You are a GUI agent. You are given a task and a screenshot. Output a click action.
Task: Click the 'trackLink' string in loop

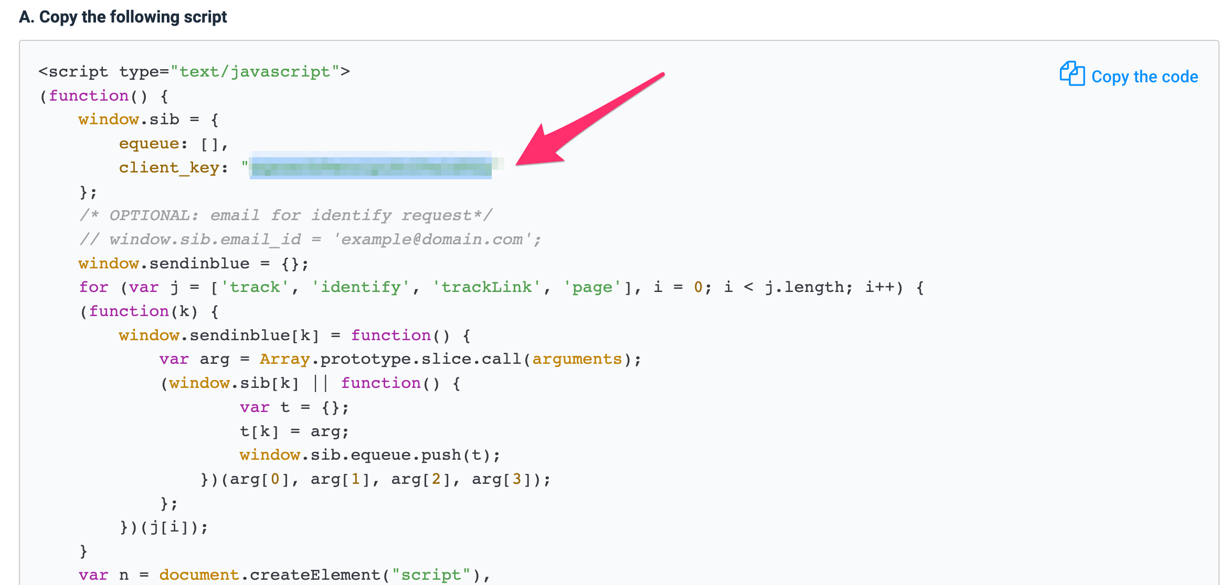click(x=486, y=287)
